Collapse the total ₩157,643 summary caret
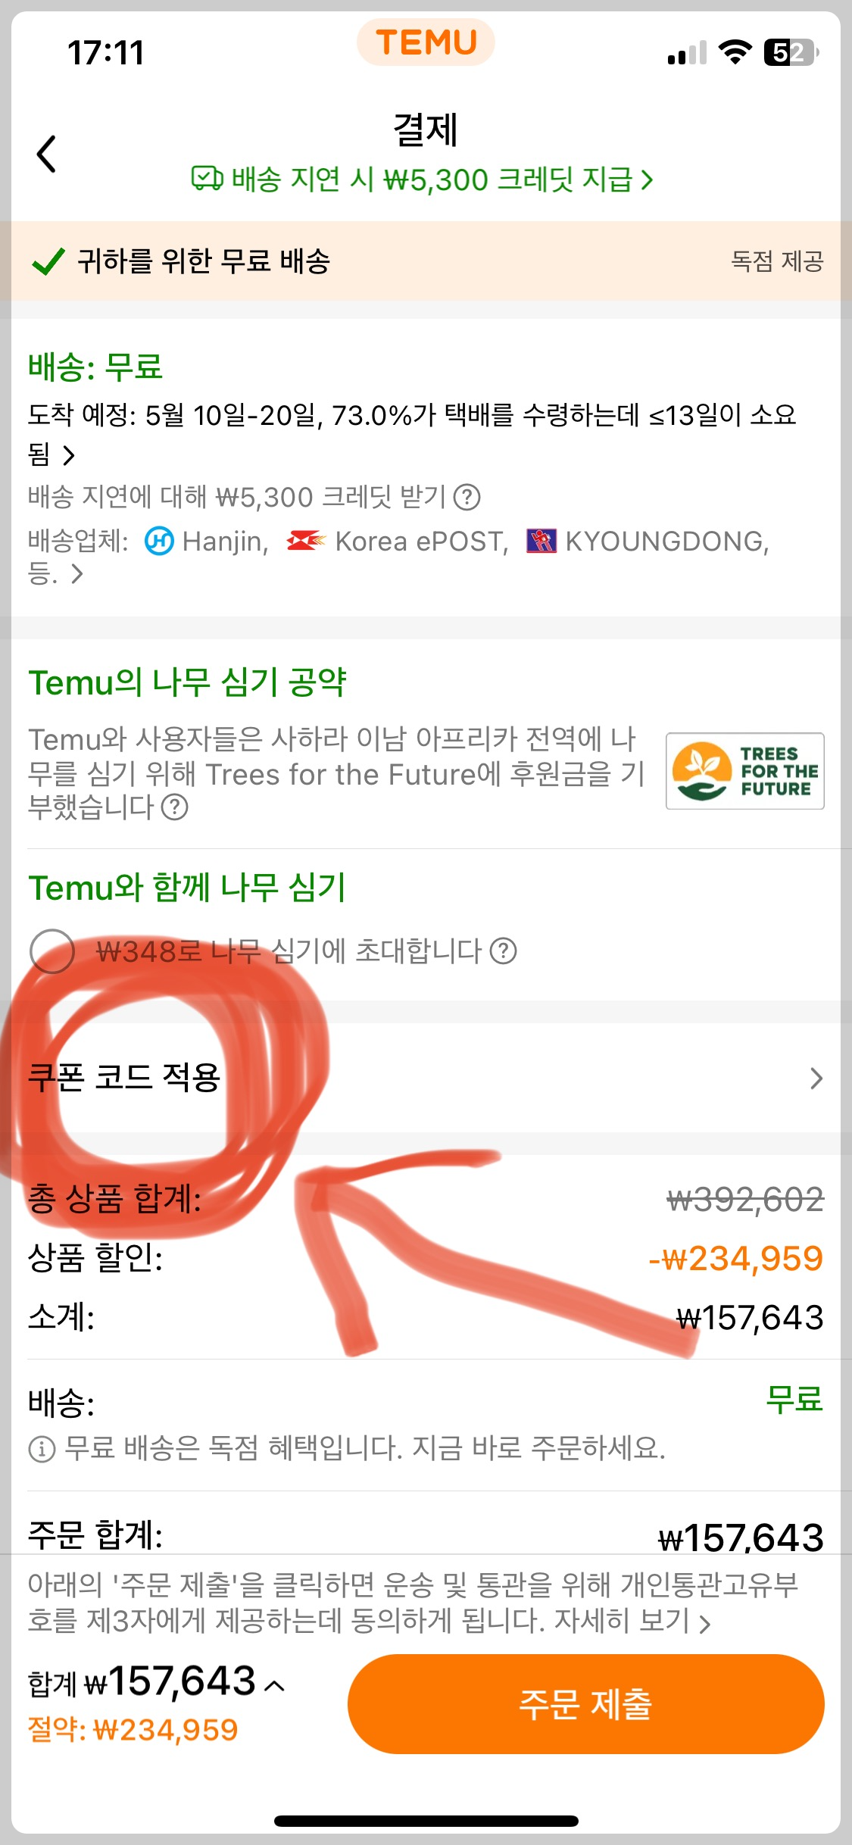The image size is (852, 1845). (275, 1685)
